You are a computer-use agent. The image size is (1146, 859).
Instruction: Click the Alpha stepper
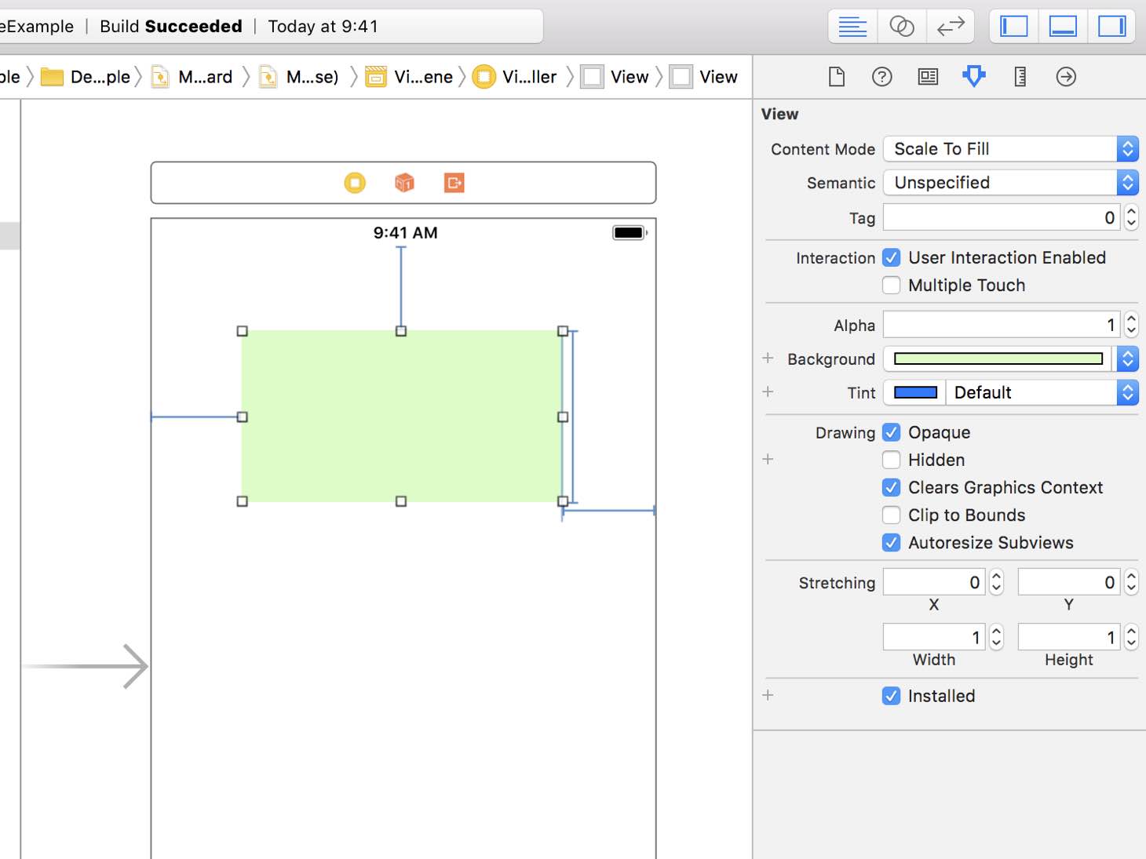click(x=1131, y=325)
